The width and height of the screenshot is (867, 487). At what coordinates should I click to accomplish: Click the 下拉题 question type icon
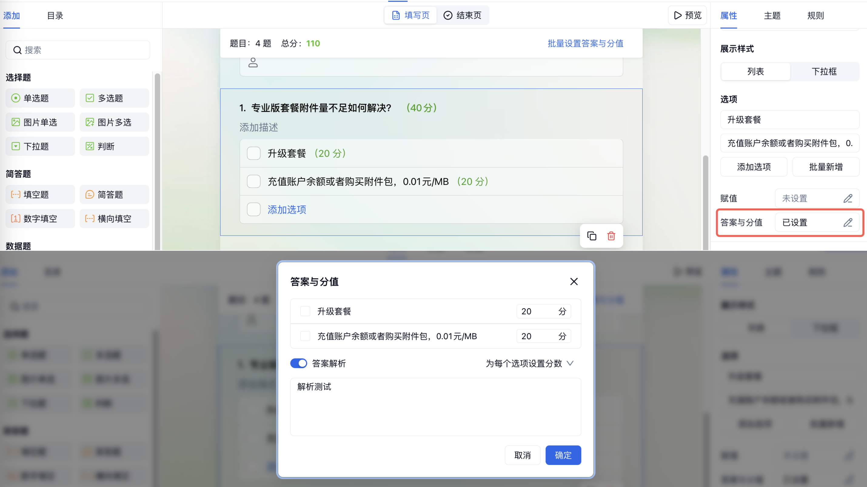[x=15, y=146]
